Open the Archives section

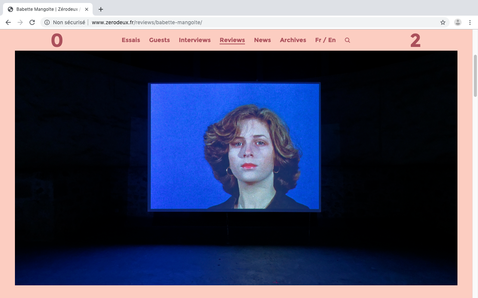(293, 40)
